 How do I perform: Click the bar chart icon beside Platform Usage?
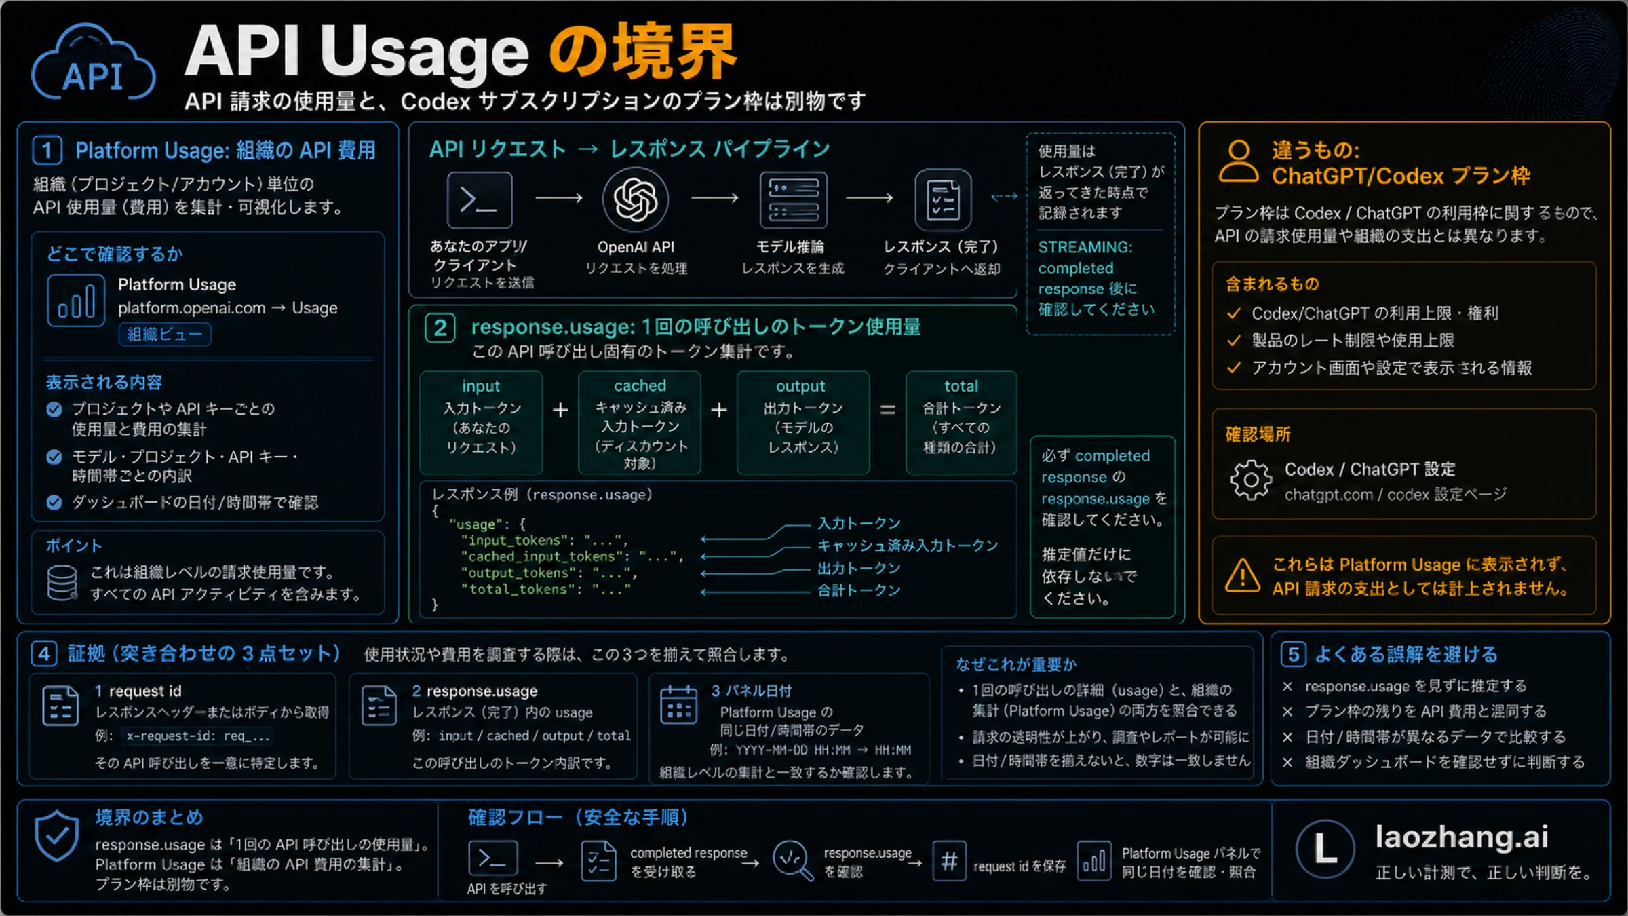[76, 301]
